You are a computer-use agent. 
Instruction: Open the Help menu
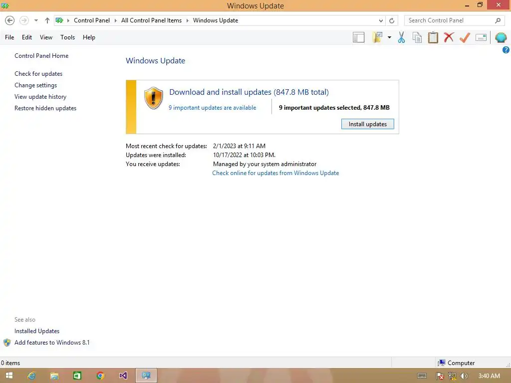[x=89, y=37]
